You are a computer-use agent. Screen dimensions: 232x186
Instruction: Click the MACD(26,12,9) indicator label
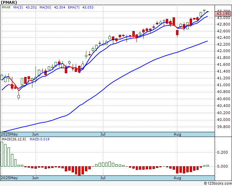(x=14, y=139)
